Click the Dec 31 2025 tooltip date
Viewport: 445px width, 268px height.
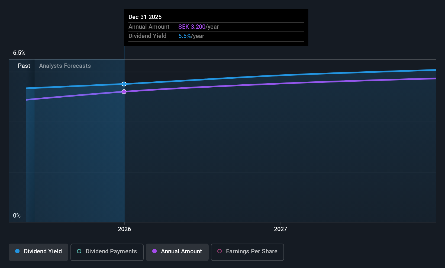tap(145, 17)
